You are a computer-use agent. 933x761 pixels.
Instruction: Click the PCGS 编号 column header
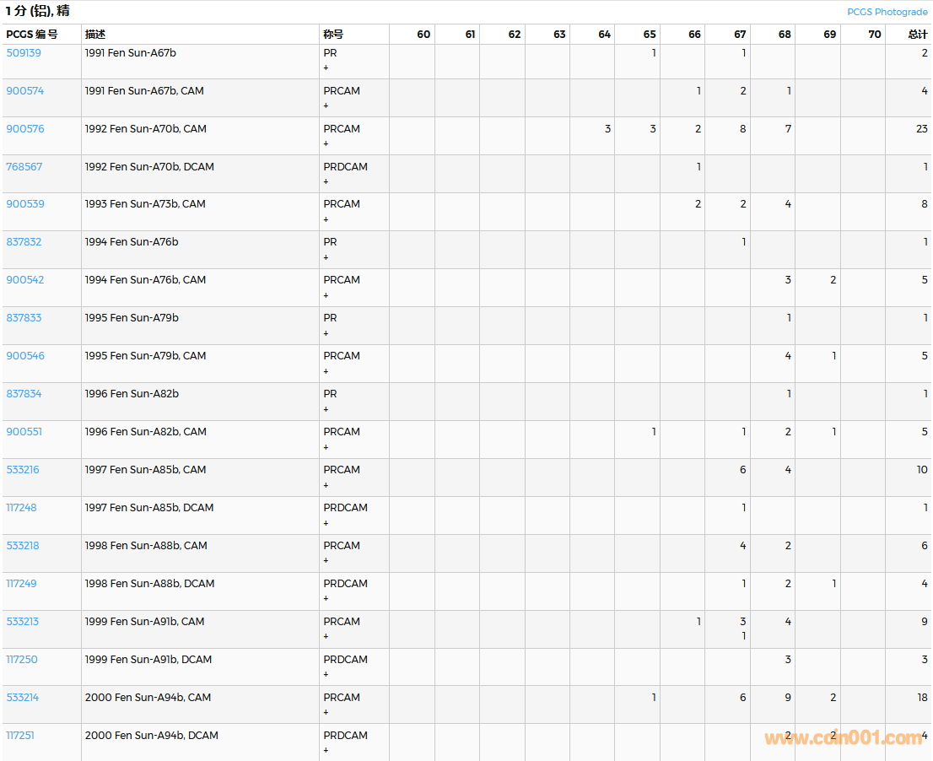[32, 35]
